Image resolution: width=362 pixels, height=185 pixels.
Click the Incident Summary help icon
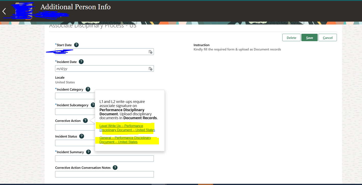[x=88, y=152]
